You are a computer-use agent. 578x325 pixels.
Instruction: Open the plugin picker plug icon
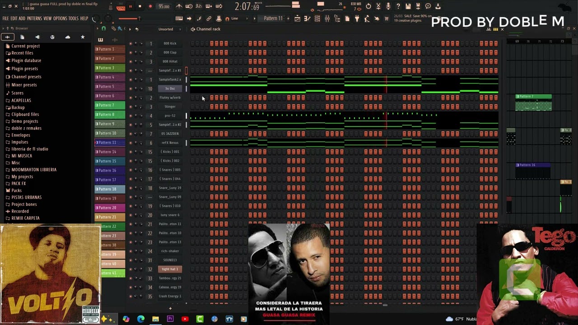[357, 19]
